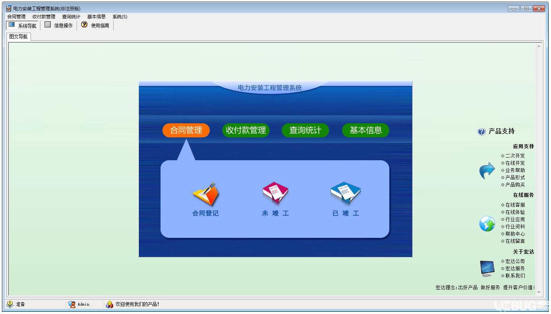Open the 查询统计 menu
The height and width of the screenshot is (314, 551).
(x=71, y=17)
